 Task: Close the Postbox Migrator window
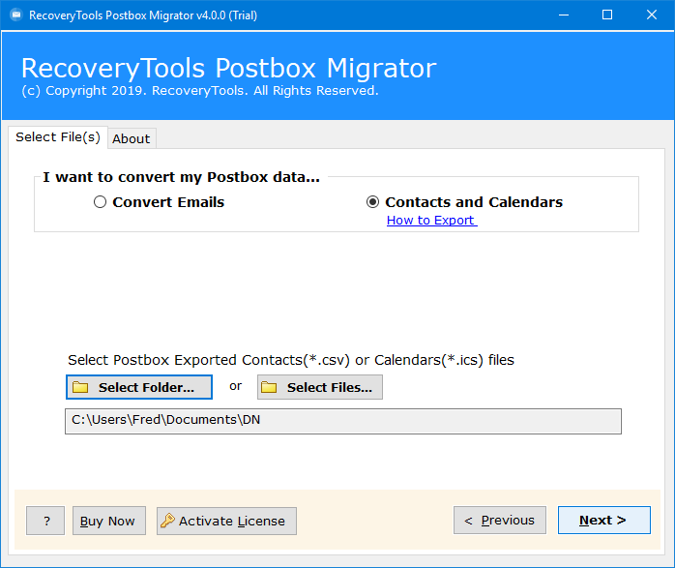[x=652, y=15]
